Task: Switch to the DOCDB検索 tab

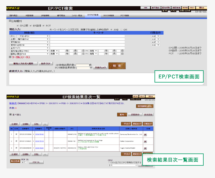Action: pyautogui.click(x=109, y=15)
